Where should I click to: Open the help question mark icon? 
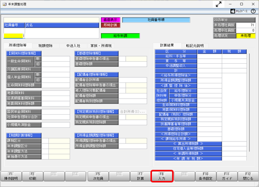pyautogui.click(x=253, y=11)
